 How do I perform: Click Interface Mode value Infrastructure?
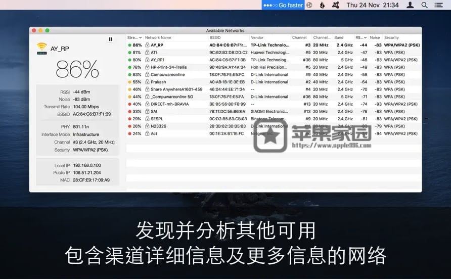[x=86, y=134]
